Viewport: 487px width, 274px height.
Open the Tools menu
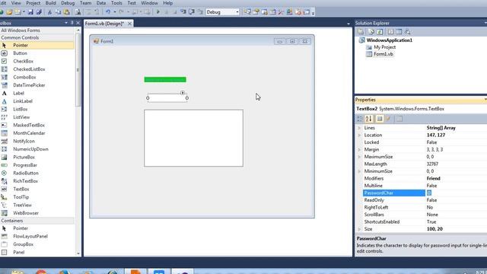(x=116, y=3)
